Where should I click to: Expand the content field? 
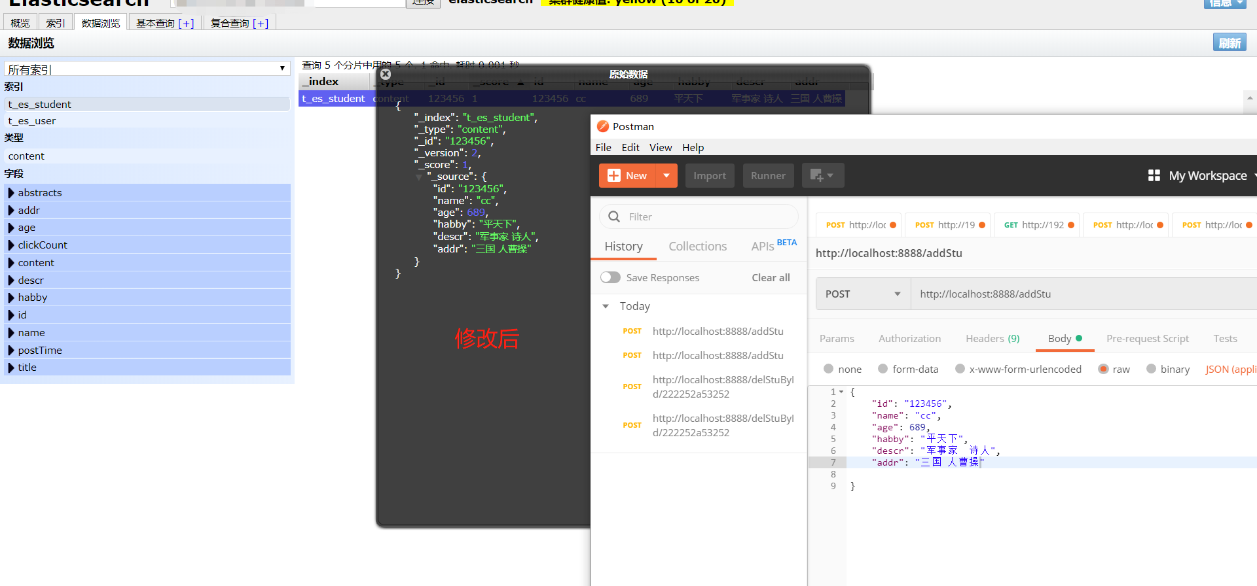point(11,263)
